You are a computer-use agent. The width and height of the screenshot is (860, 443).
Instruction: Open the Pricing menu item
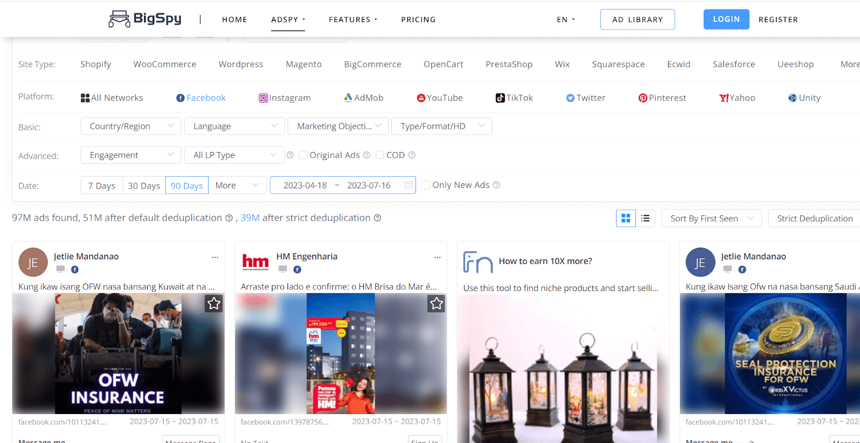[418, 19]
